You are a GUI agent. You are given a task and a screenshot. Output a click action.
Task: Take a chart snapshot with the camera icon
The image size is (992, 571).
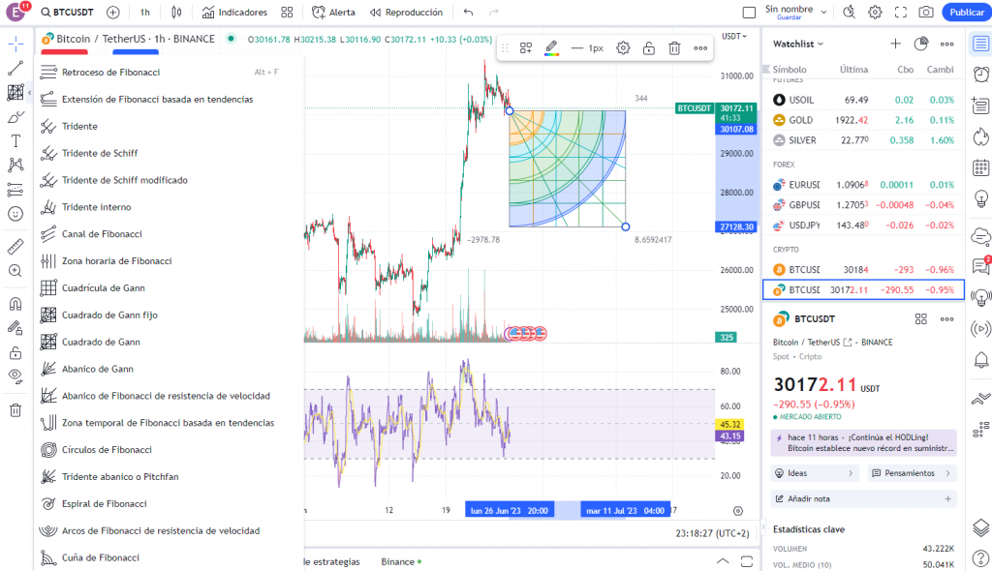pos(925,12)
